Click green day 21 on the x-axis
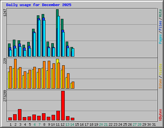This screenshot has width=164, height=128. pos(106,124)
